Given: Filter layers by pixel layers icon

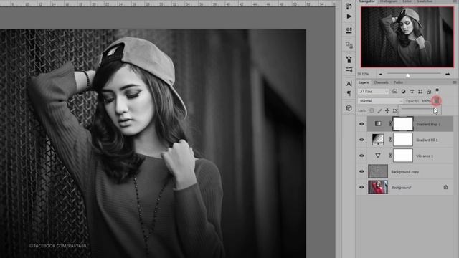Looking at the screenshot, I should tap(394, 92).
